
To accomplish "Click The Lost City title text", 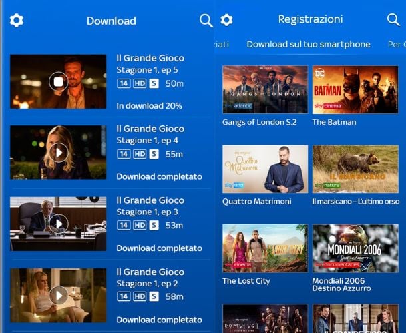I will [246, 281].
